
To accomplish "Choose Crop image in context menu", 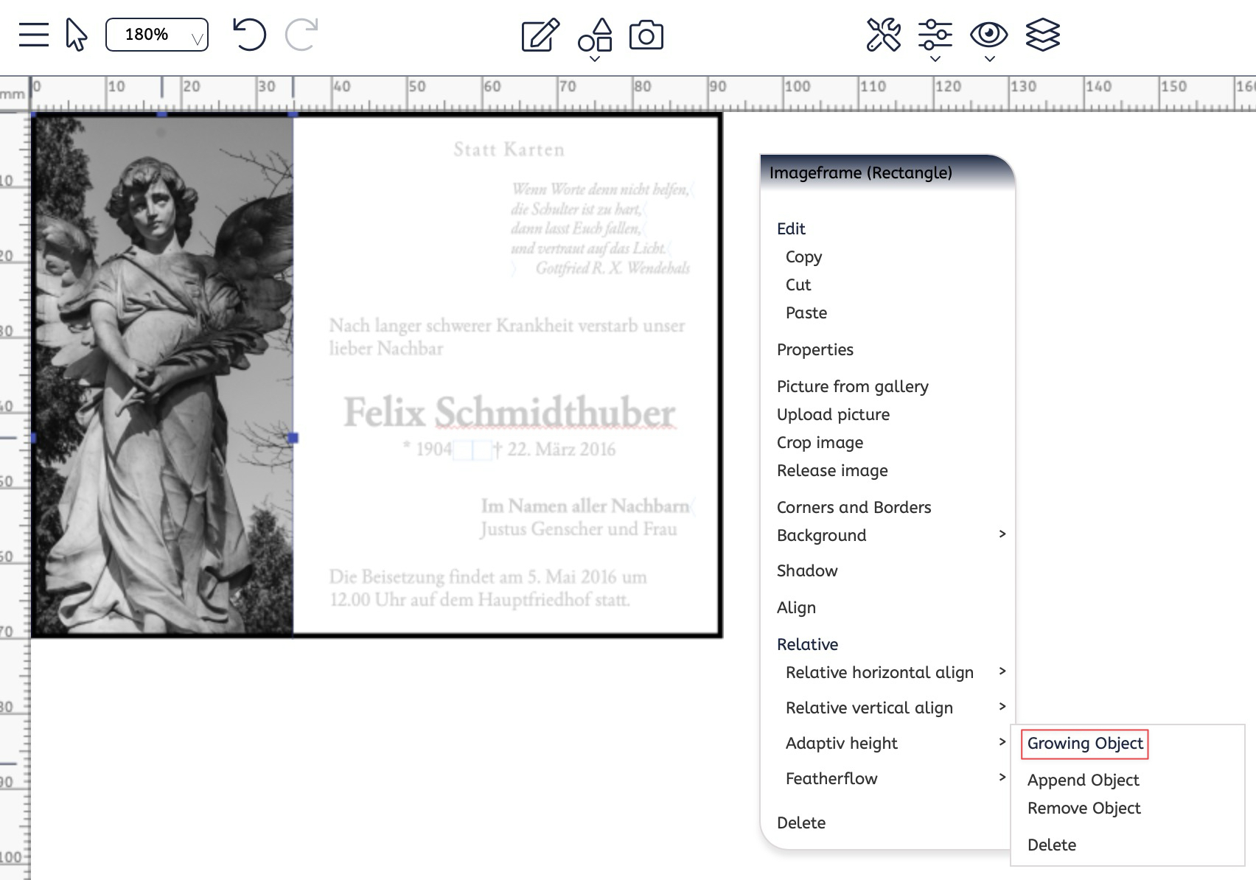I will point(820,442).
